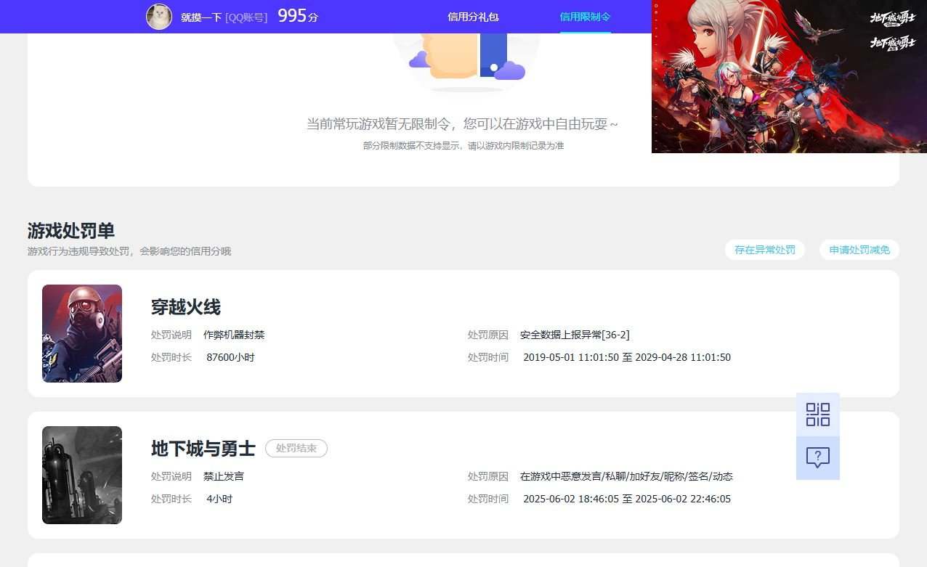This screenshot has width=927, height=567.
Task: Click 安全数据上报异常[36-2] reason text
Action: pos(575,335)
